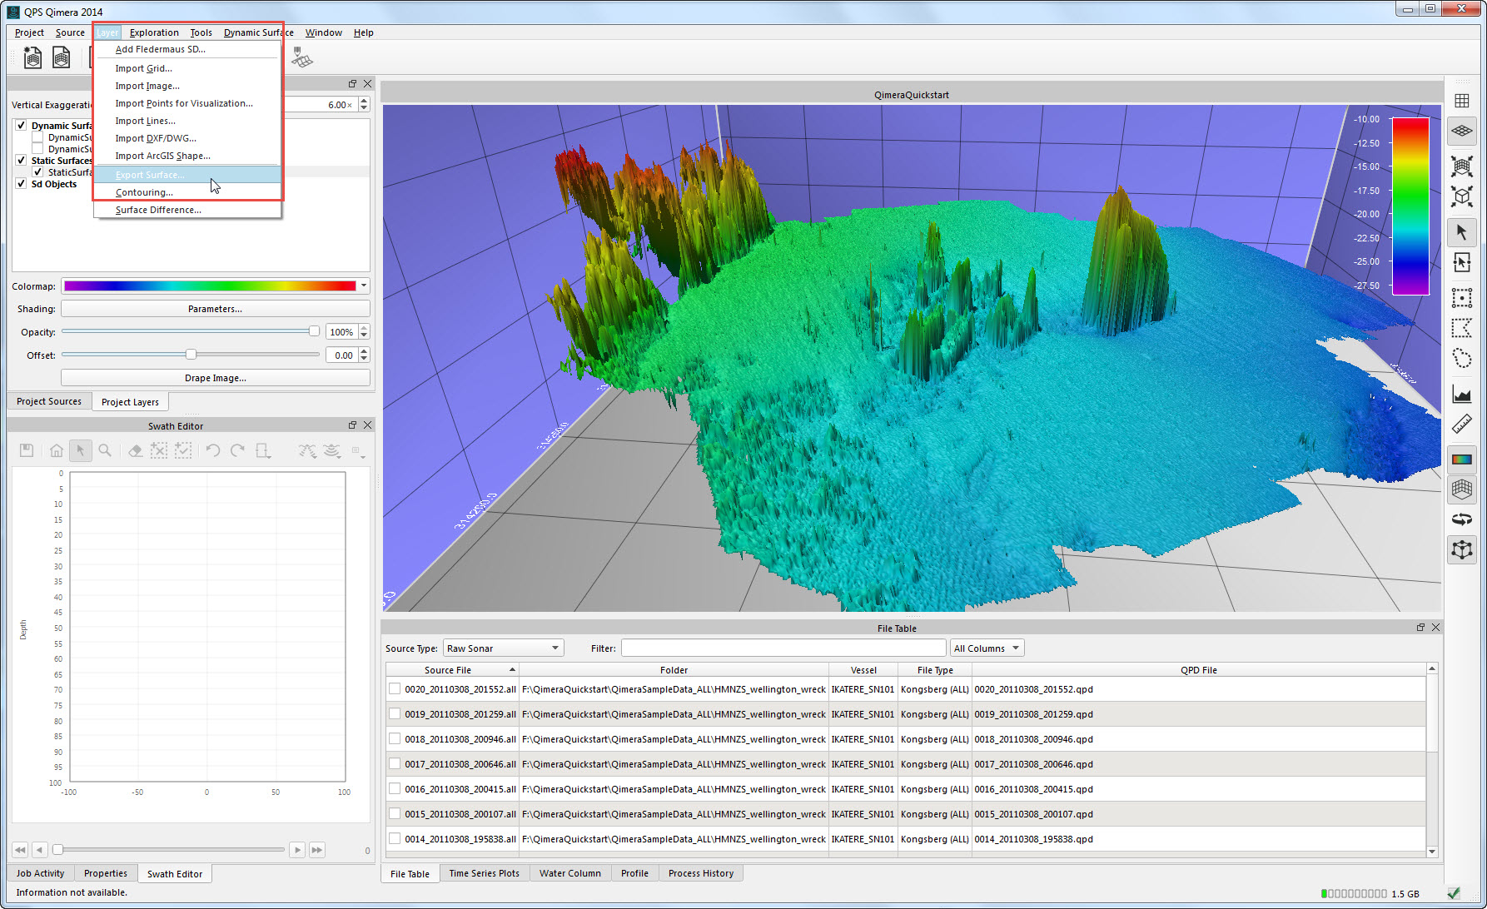Toggle the Static Surfaces checkbox
The height and width of the screenshot is (909, 1487).
[21, 161]
